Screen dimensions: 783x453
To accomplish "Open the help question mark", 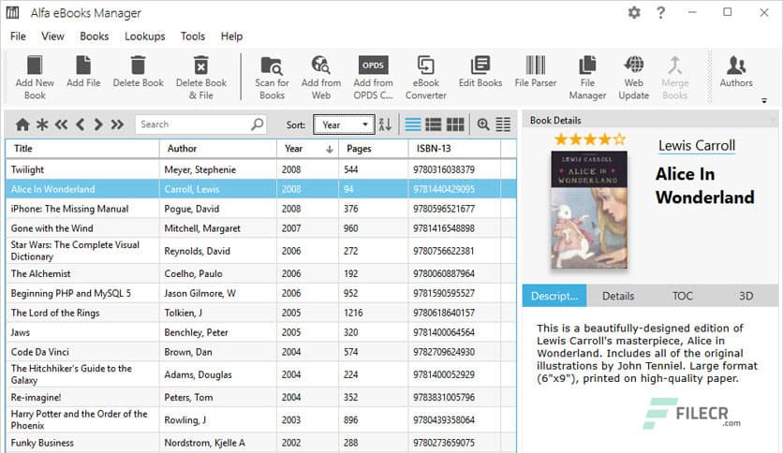I will pos(660,12).
